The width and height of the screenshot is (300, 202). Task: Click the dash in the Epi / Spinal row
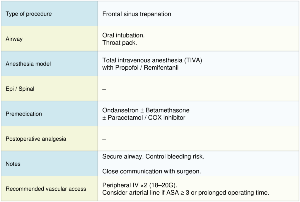(x=104, y=89)
